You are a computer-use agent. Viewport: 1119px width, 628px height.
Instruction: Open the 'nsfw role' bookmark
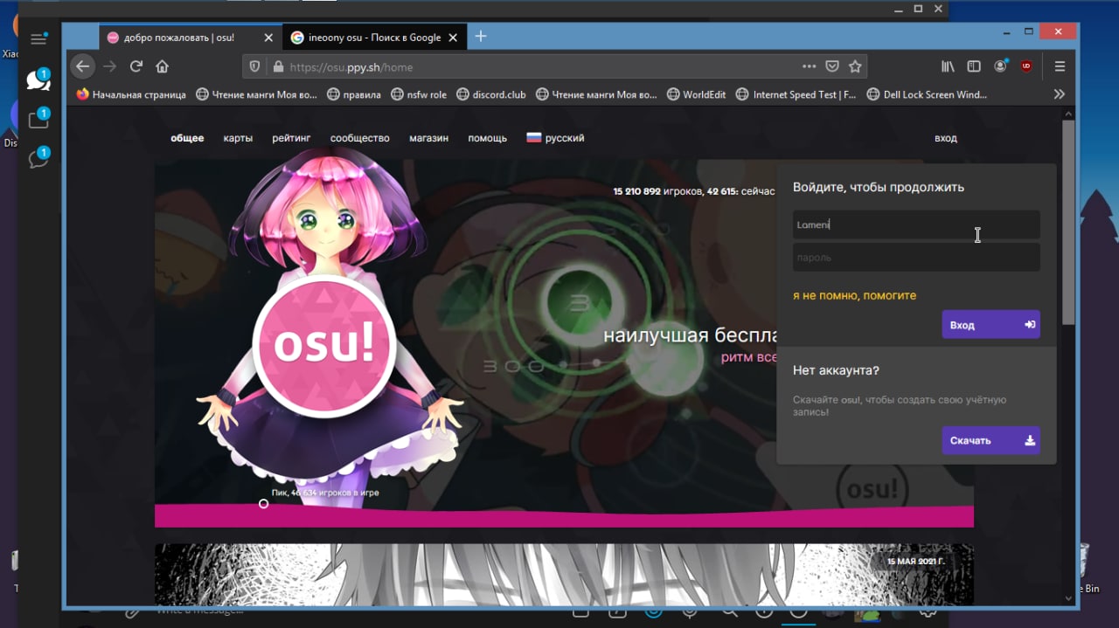pyautogui.click(x=419, y=94)
